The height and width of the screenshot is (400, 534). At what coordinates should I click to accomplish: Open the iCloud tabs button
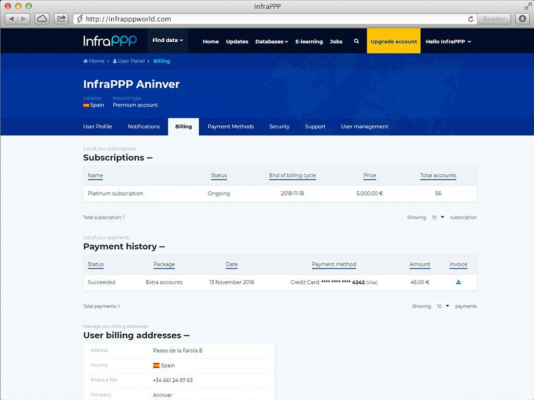(x=42, y=19)
